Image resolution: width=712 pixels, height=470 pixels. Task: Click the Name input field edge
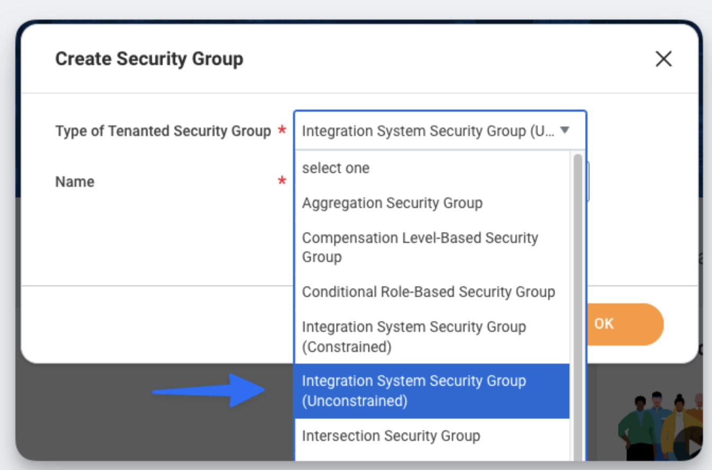tap(588, 182)
